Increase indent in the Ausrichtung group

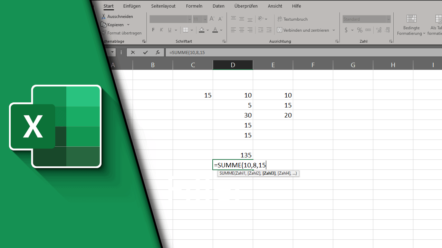(x=269, y=30)
